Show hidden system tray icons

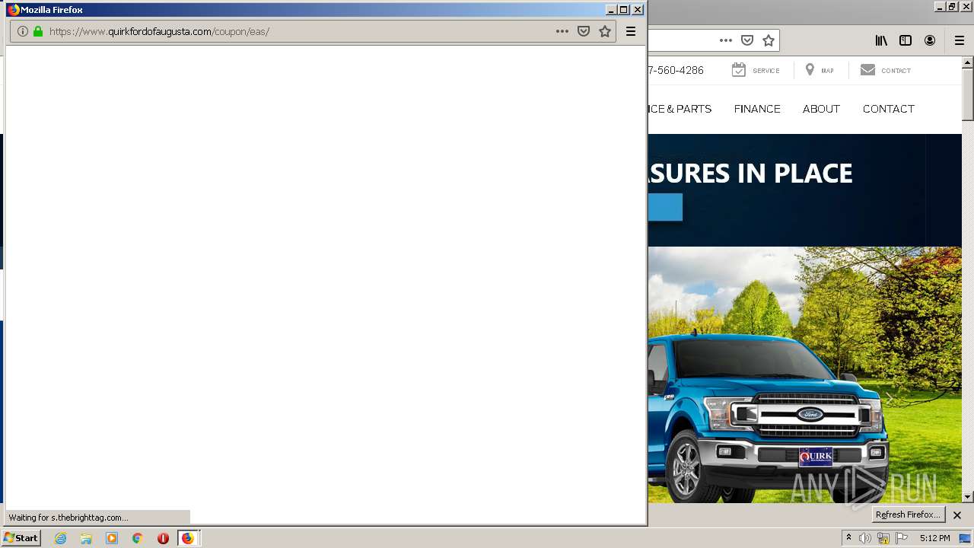[848, 538]
